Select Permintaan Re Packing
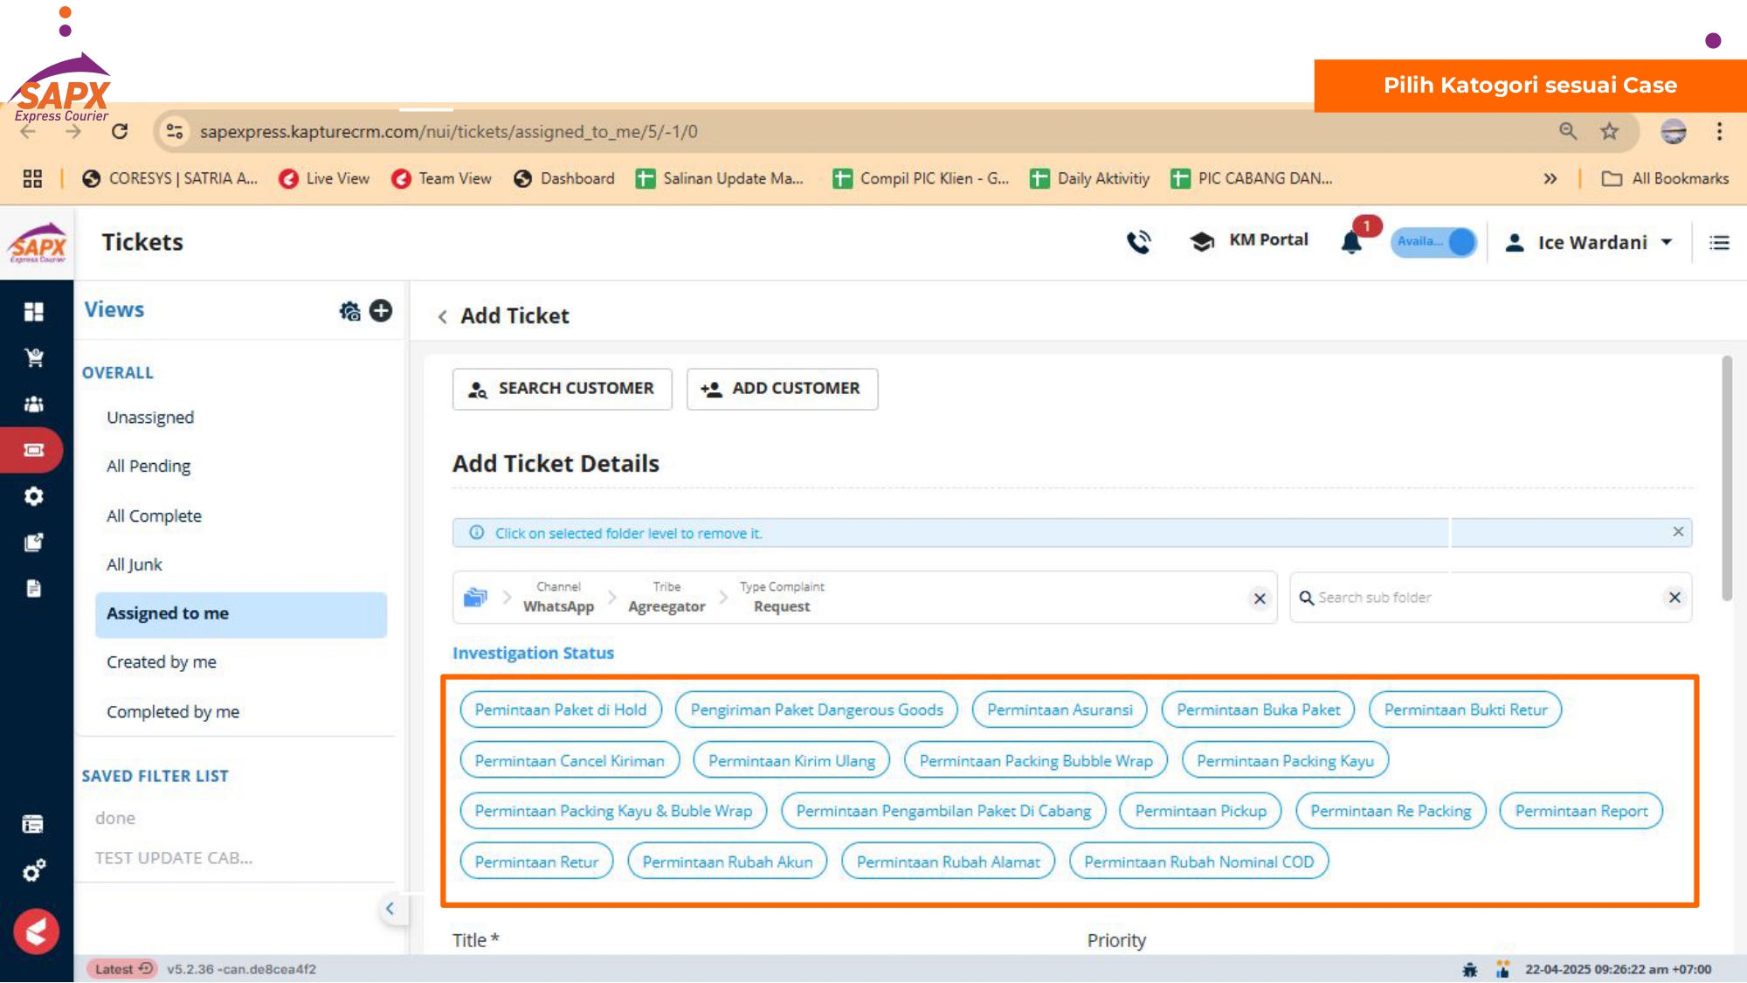This screenshot has width=1747, height=983. (1391, 811)
